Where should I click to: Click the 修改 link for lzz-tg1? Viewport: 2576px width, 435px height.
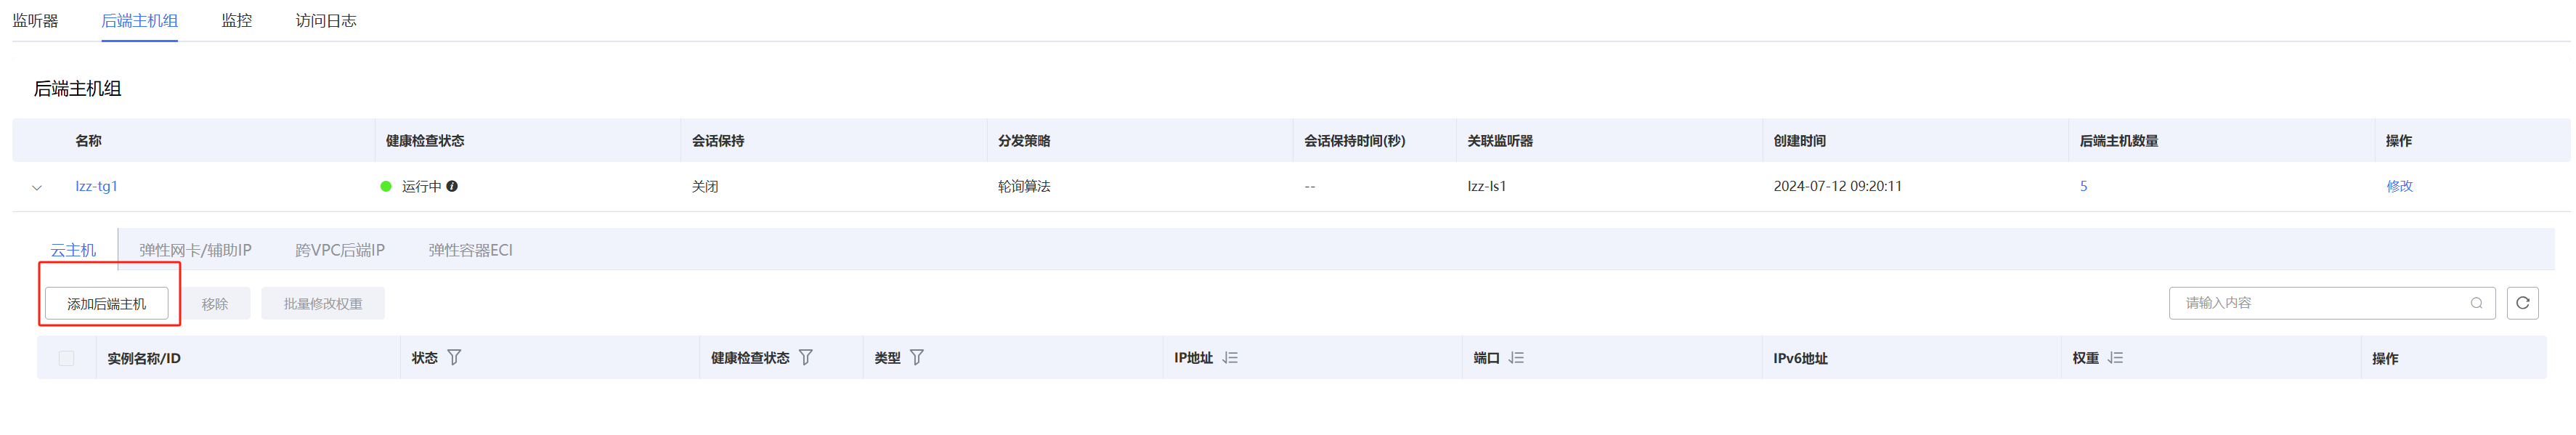pos(2399,186)
